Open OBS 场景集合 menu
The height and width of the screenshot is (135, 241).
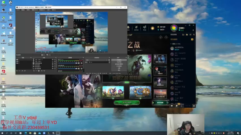(42, 10)
